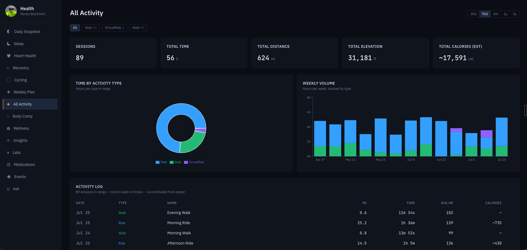Click the Total Elevation 31,181 ft value
527x250 pixels.
click(362, 58)
